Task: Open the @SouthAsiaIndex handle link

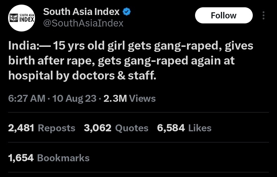Action: coord(83,23)
